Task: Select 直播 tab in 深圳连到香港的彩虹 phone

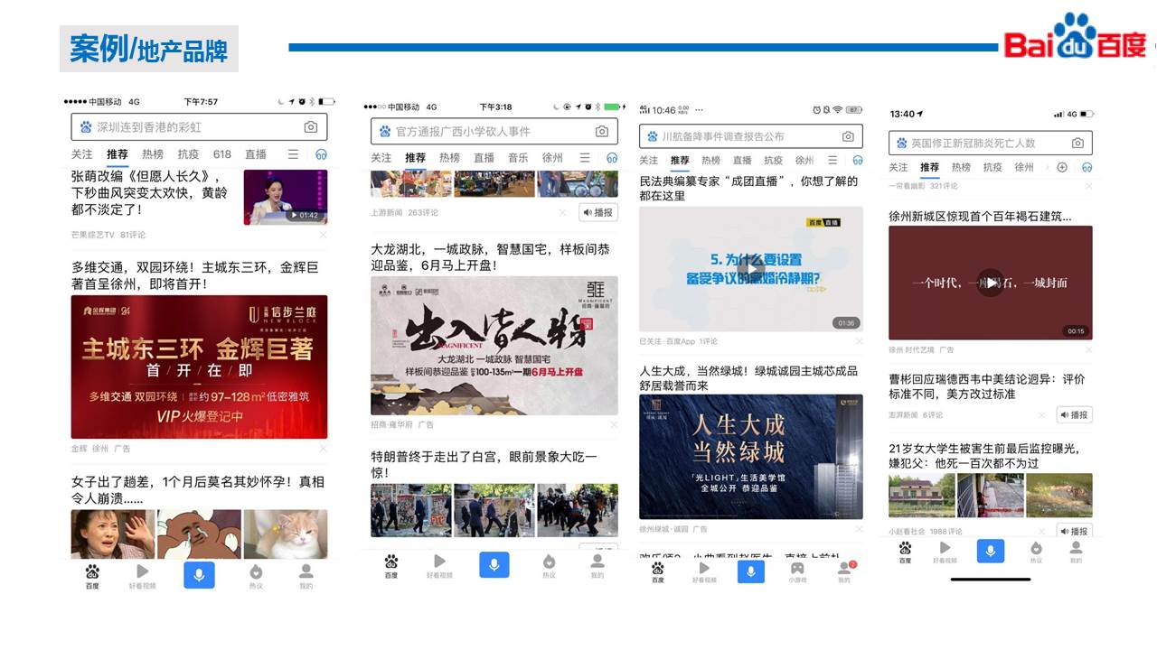Action: pos(256,154)
